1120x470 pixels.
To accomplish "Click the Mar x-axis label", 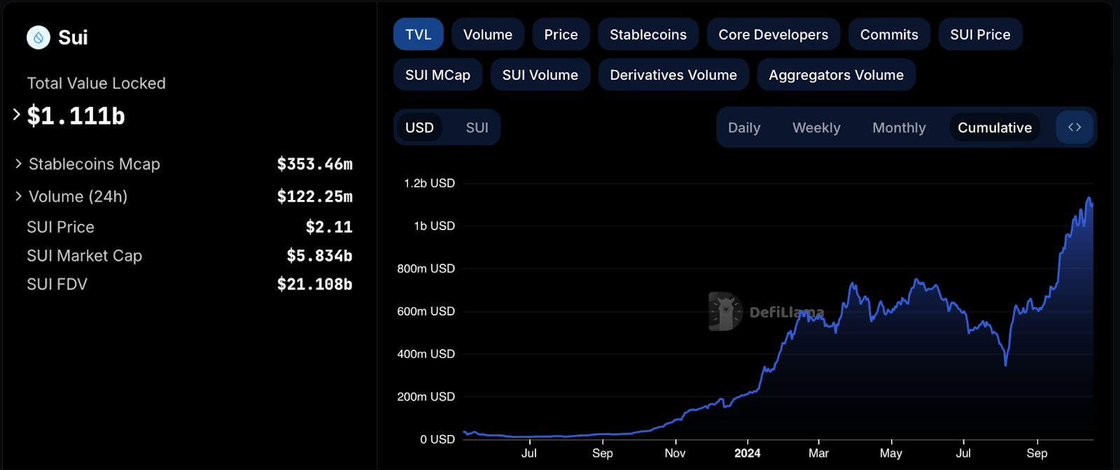I will pos(818,453).
